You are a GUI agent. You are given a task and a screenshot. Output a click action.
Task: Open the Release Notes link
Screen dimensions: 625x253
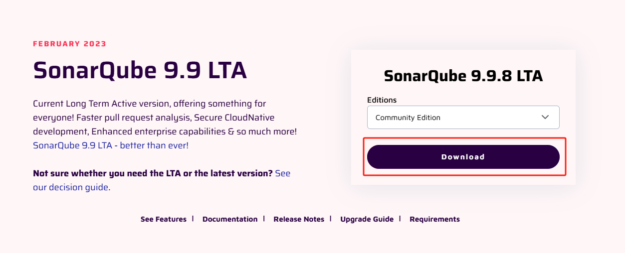tap(299, 219)
